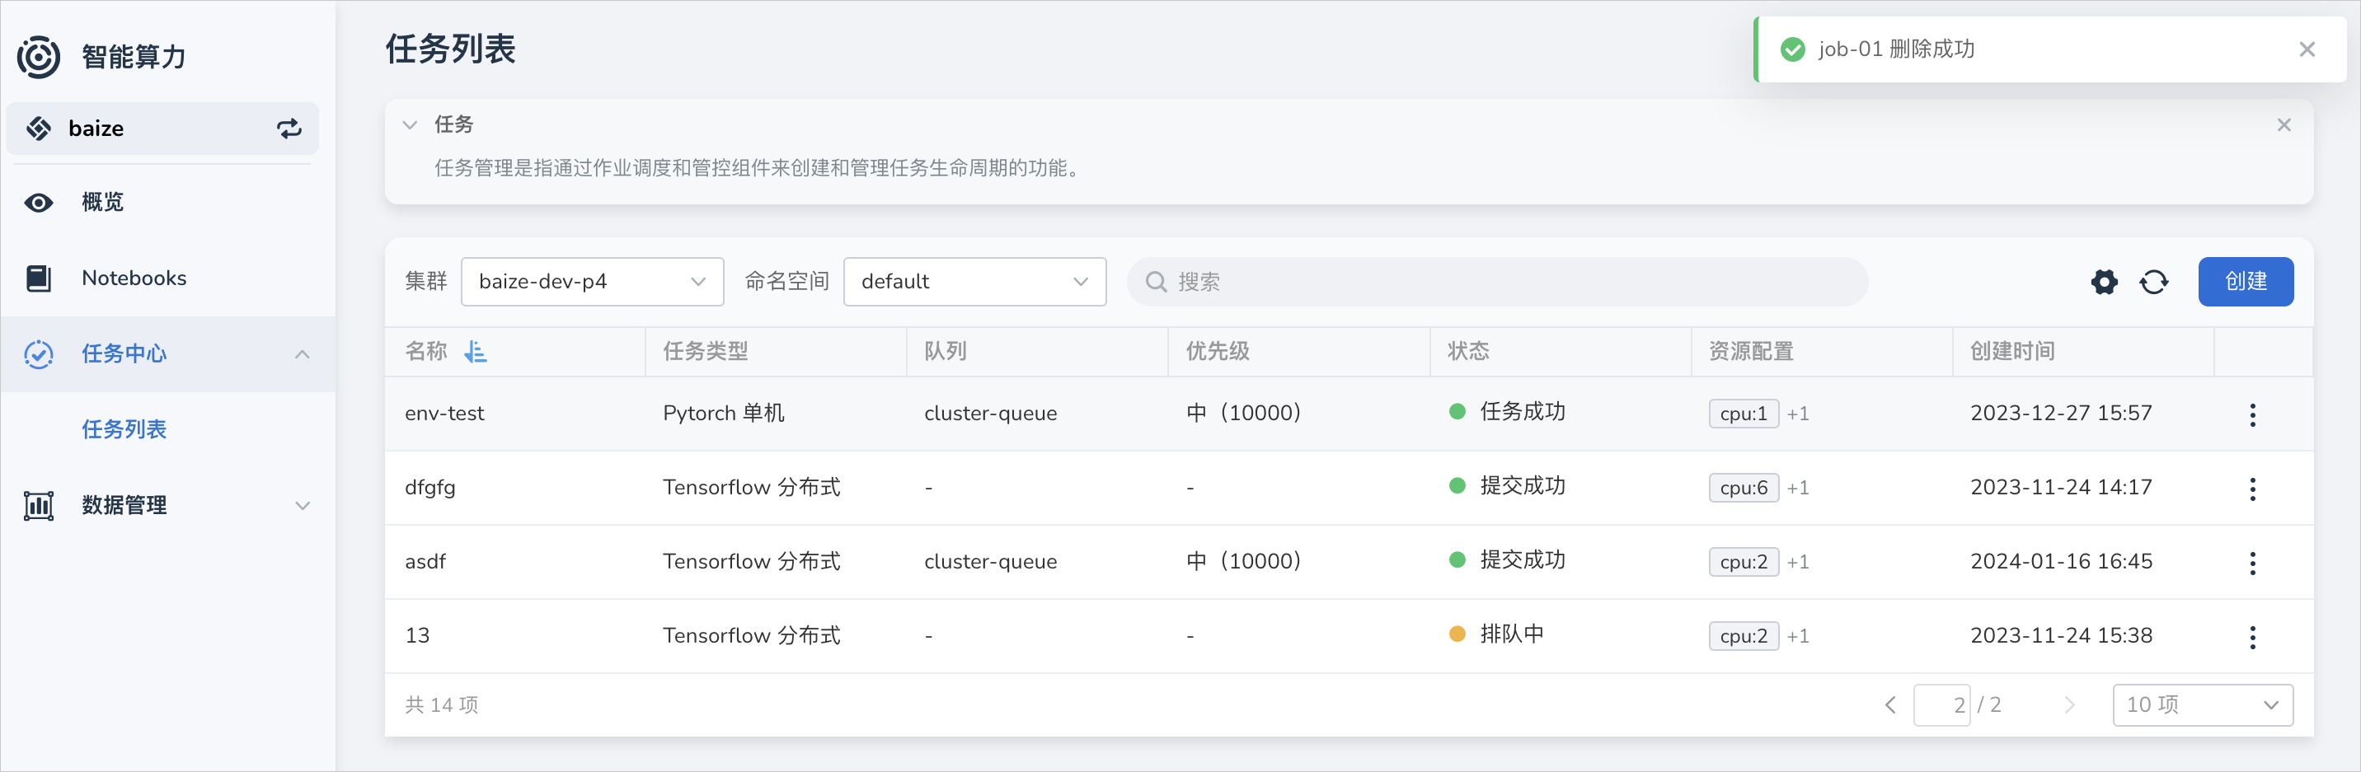Switch workspace using the baize swap icon
This screenshot has height=772, width=2361.
[289, 129]
